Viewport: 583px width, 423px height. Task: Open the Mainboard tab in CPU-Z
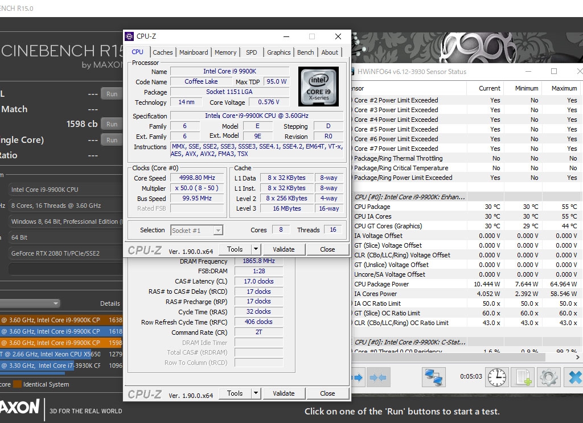[194, 52]
